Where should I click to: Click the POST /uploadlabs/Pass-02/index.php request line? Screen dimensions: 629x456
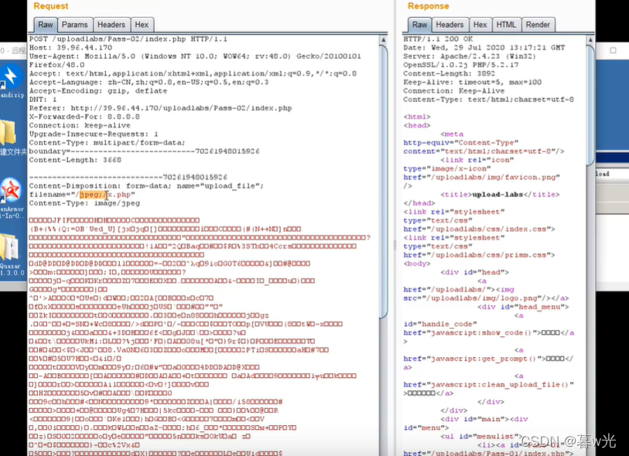point(128,39)
